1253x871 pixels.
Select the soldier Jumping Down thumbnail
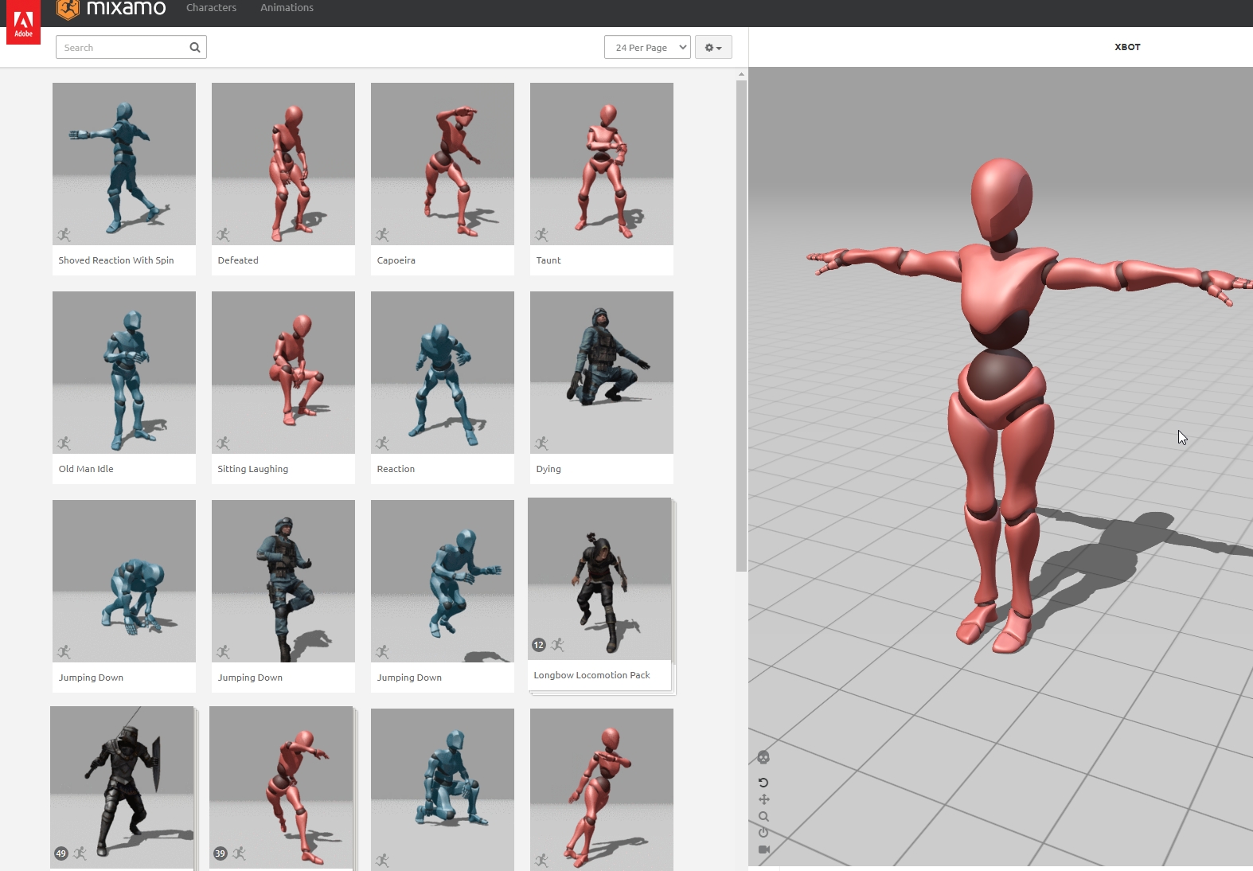tap(283, 581)
